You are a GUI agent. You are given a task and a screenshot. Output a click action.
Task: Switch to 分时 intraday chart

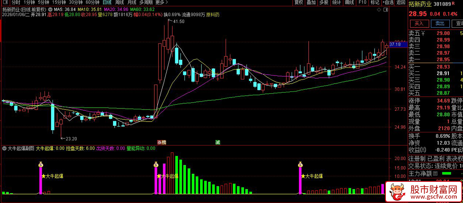point(16,2)
